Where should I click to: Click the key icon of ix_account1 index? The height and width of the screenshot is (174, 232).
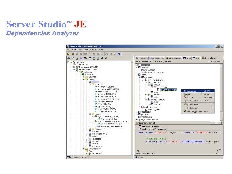coord(96,117)
